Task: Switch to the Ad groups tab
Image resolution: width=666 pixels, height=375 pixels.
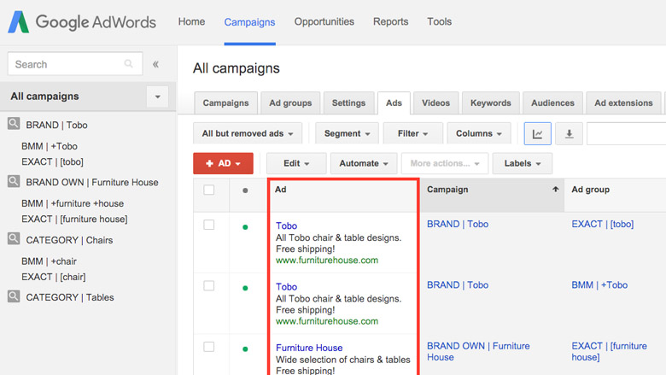Action: click(x=290, y=103)
